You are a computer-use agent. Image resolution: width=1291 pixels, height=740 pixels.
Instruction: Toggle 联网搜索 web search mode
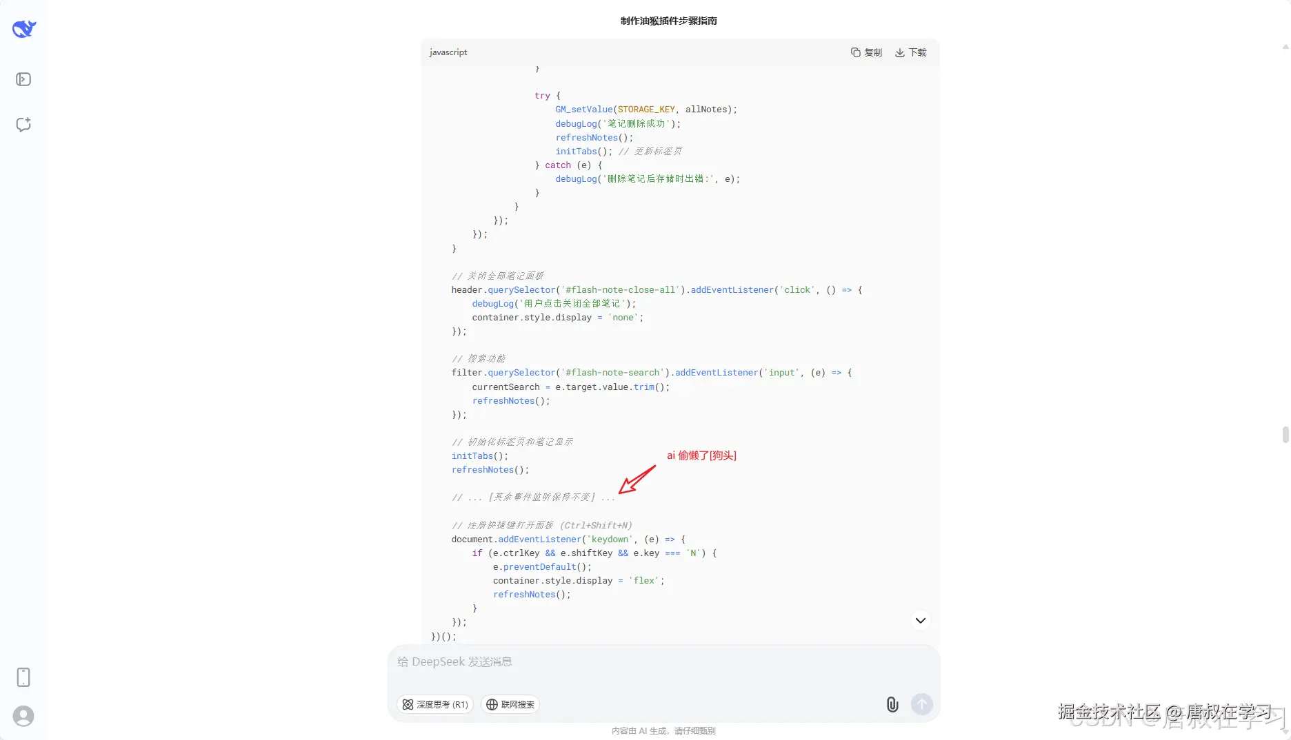[510, 704]
